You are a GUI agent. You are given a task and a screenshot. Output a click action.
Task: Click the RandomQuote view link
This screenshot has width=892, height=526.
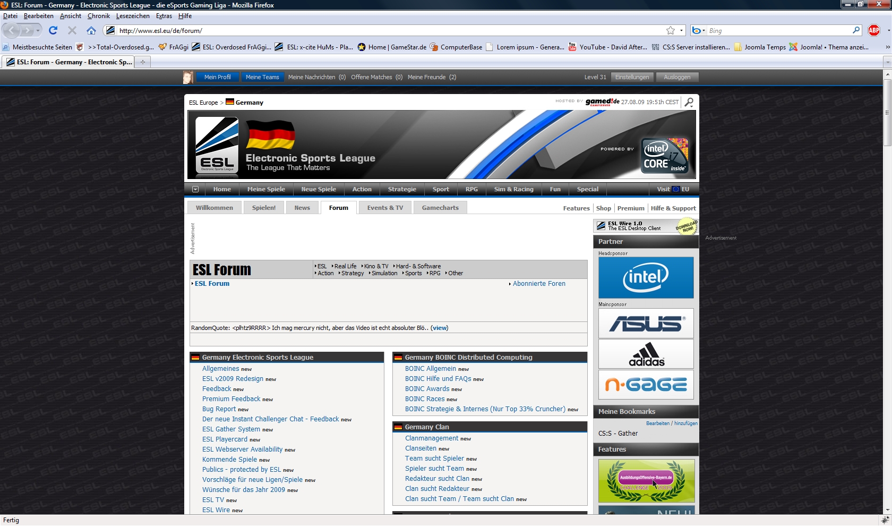[440, 328]
